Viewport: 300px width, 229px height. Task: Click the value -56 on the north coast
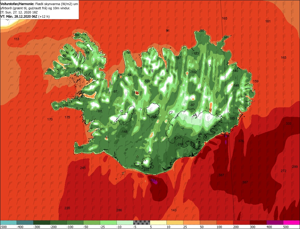pos(128,52)
